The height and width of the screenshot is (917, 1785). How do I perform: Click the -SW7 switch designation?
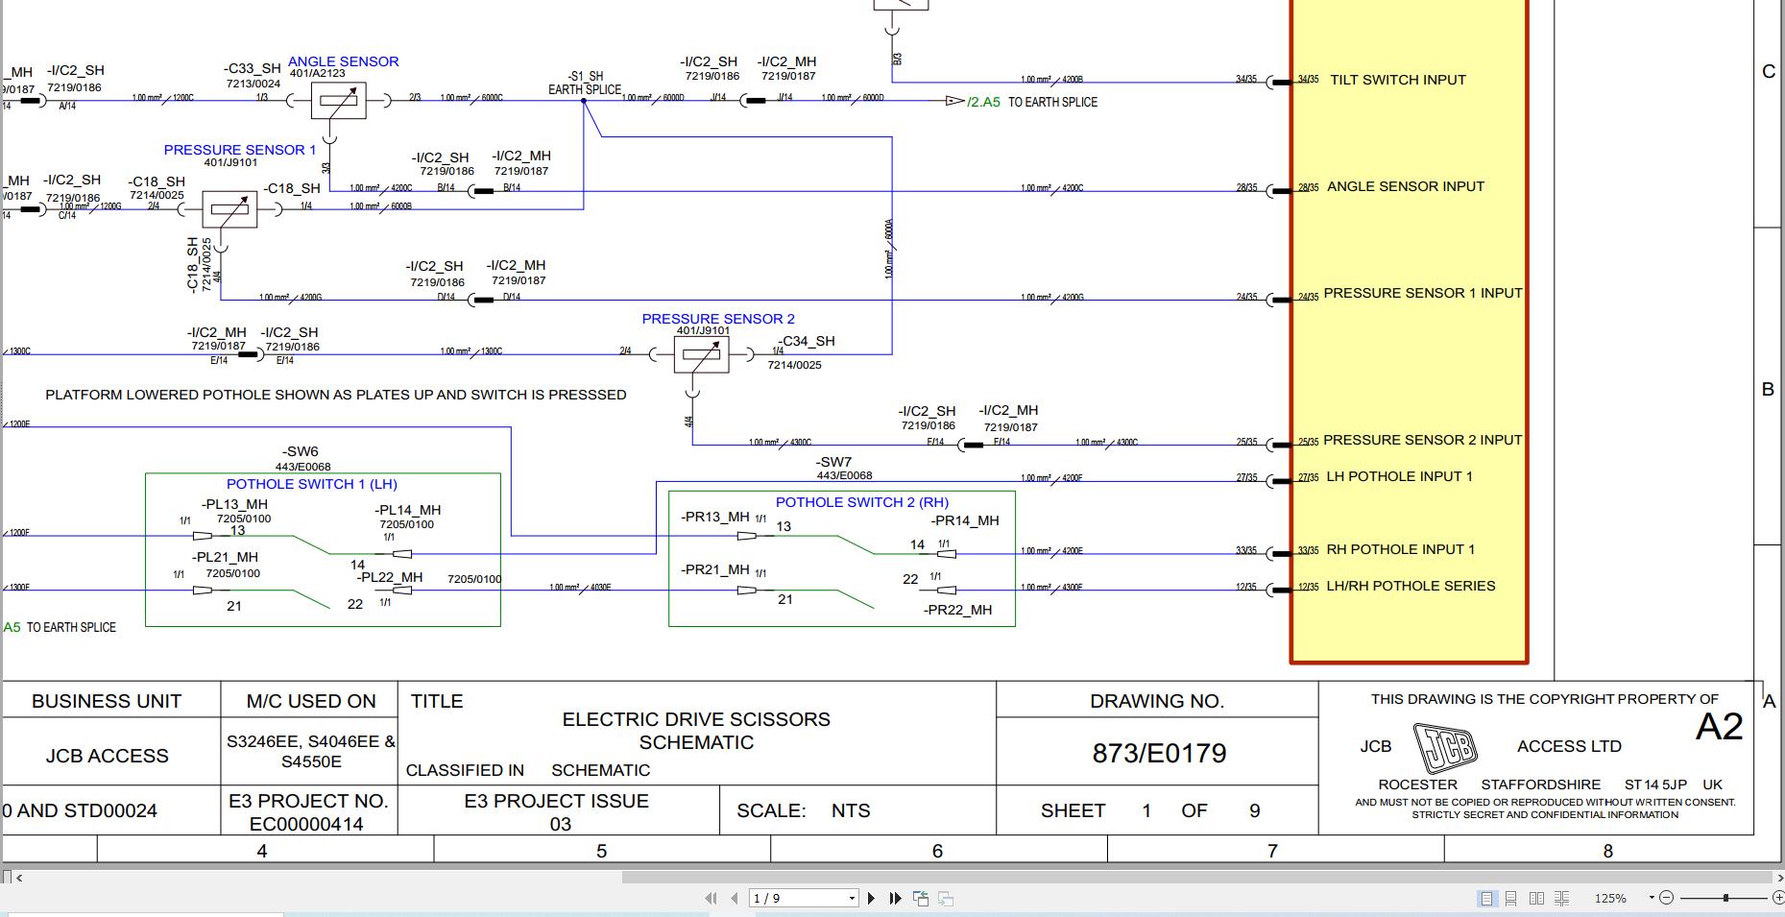pos(833,462)
